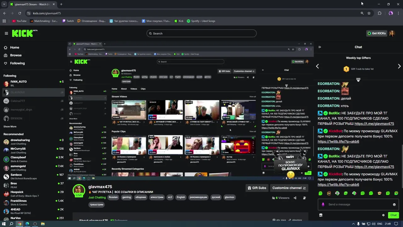Viewport: 403px width, 227px height.
Task: Open Browse in the sidebar
Action: coord(16,55)
